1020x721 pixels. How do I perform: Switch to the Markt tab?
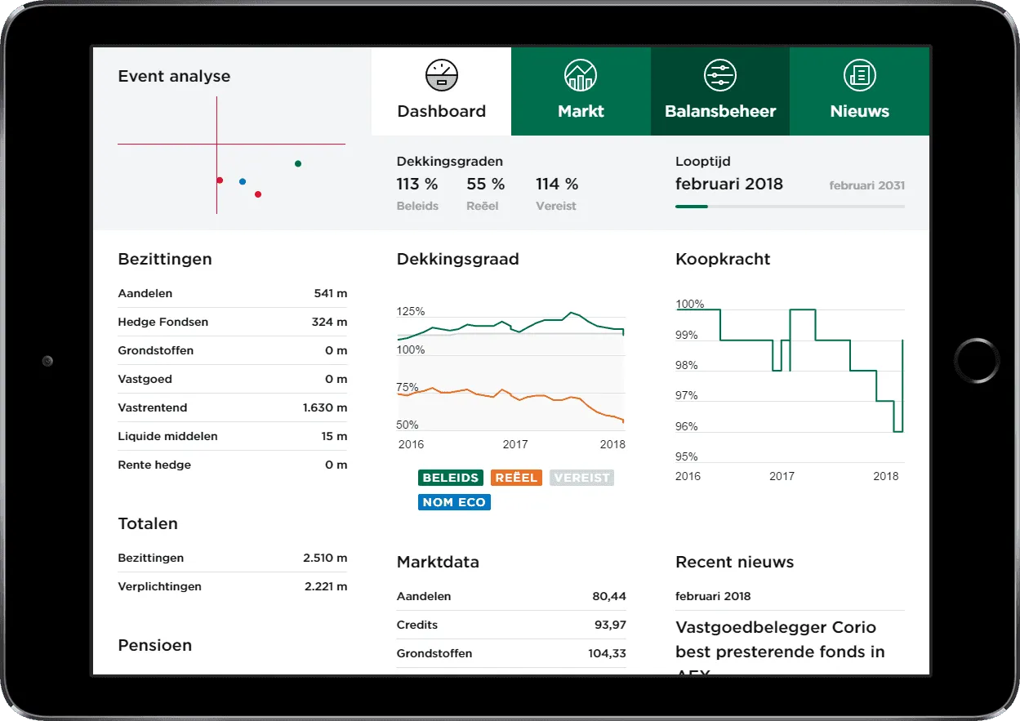[x=581, y=111]
